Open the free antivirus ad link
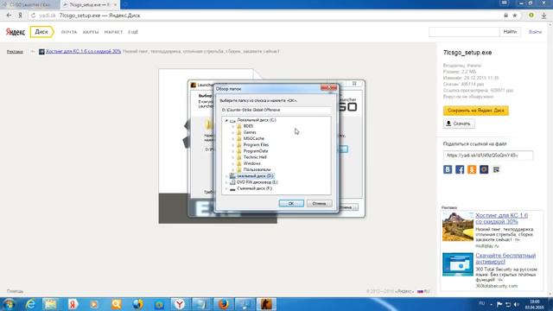 point(505,258)
